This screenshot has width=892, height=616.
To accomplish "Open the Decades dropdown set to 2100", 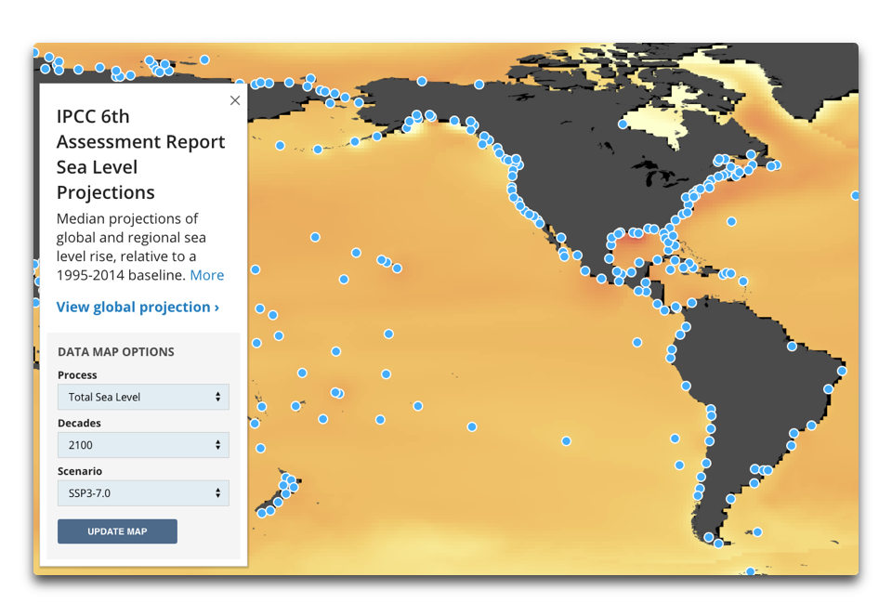I will (143, 445).
